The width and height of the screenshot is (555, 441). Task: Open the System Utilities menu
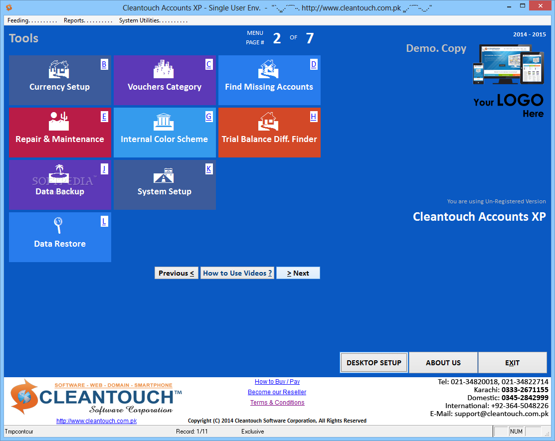[x=153, y=20]
